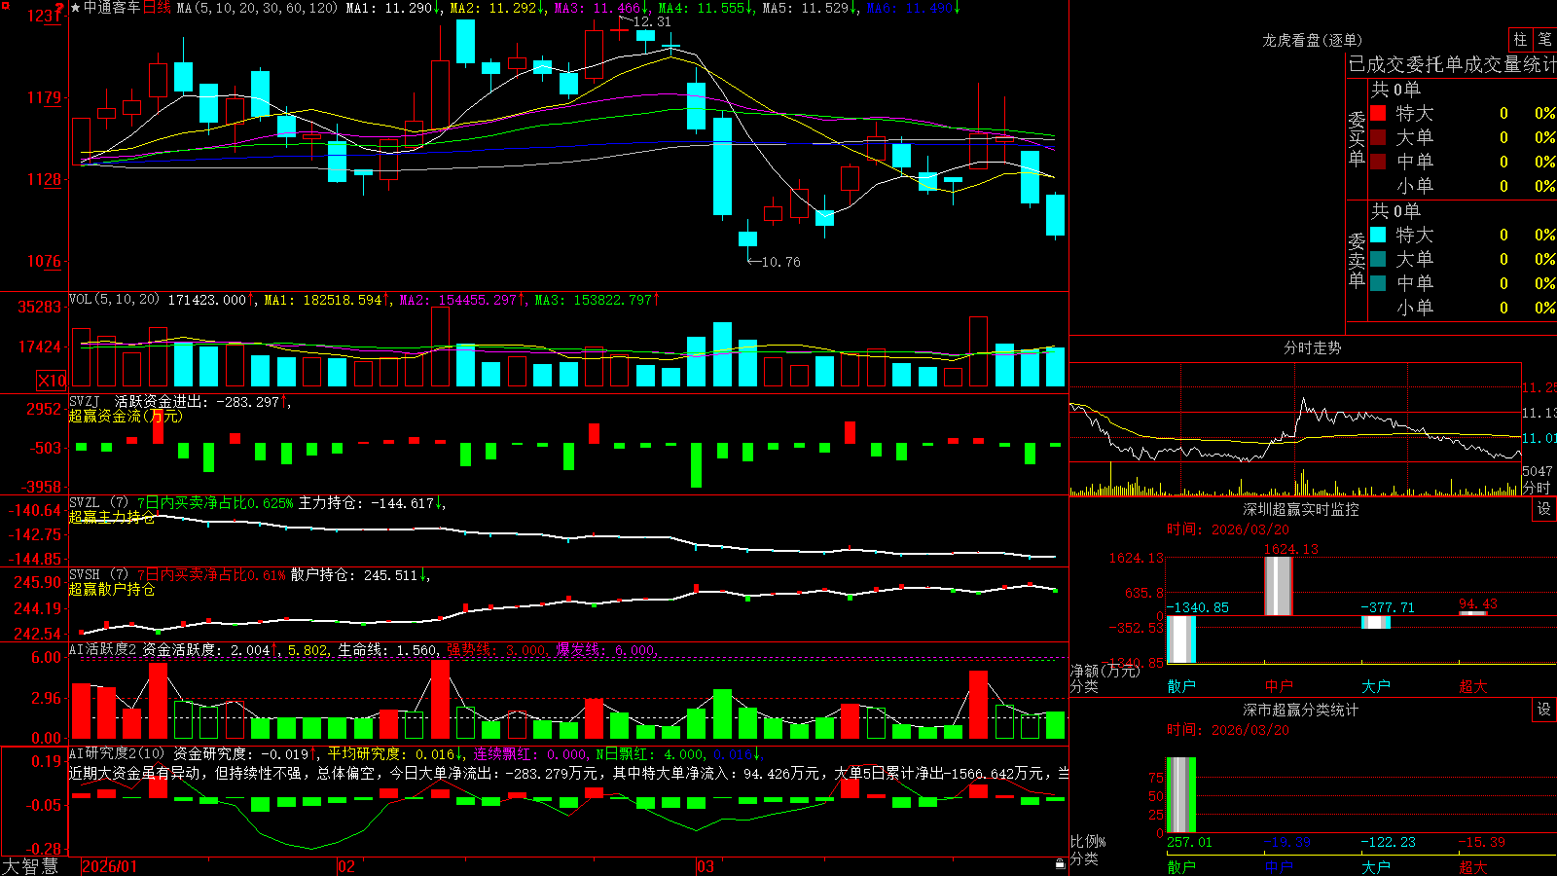The width and height of the screenshot is (1557, 876).
Task: Click the AI研究度2(10) indicator name
Action: [x=117, y=753]
